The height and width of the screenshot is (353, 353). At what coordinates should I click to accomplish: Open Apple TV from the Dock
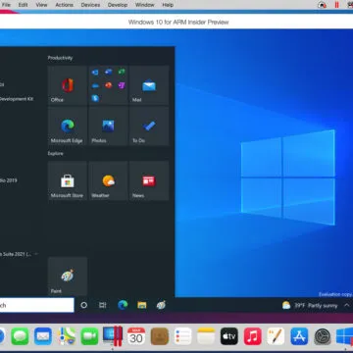coord(229,336)
